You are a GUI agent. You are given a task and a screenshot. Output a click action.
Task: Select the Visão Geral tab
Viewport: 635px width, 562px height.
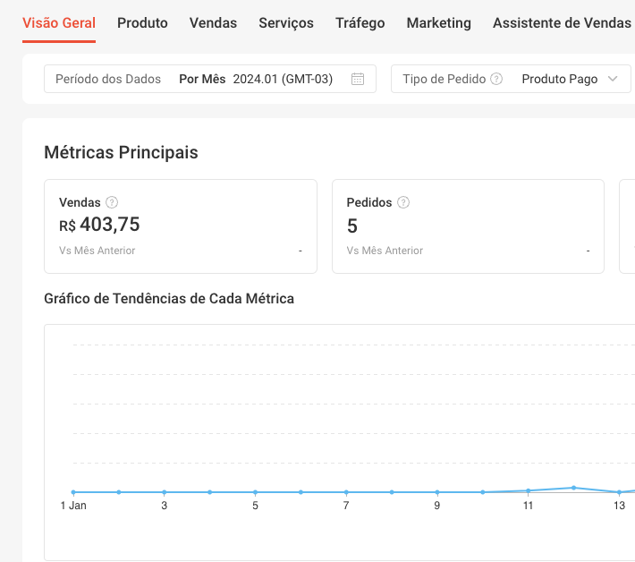pos(59,23)
